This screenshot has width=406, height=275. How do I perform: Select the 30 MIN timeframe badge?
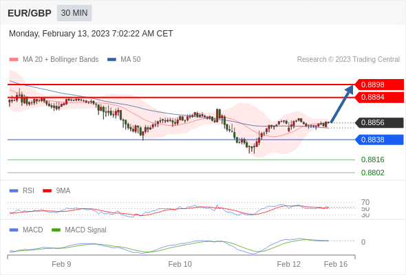(74, 13)
